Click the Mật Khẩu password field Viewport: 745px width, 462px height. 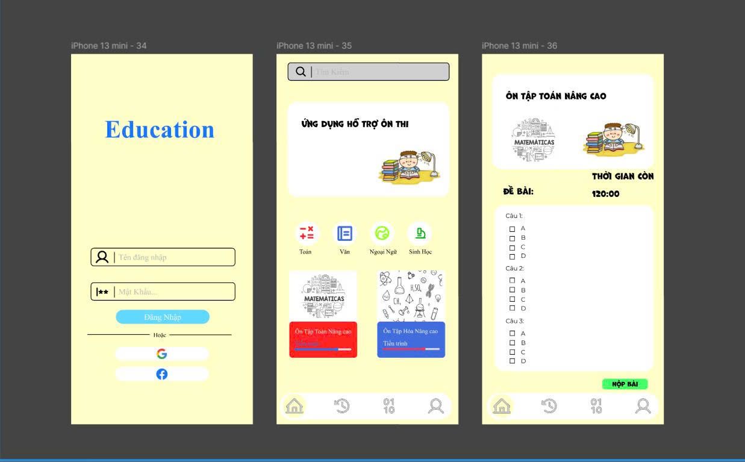[163, 292]
